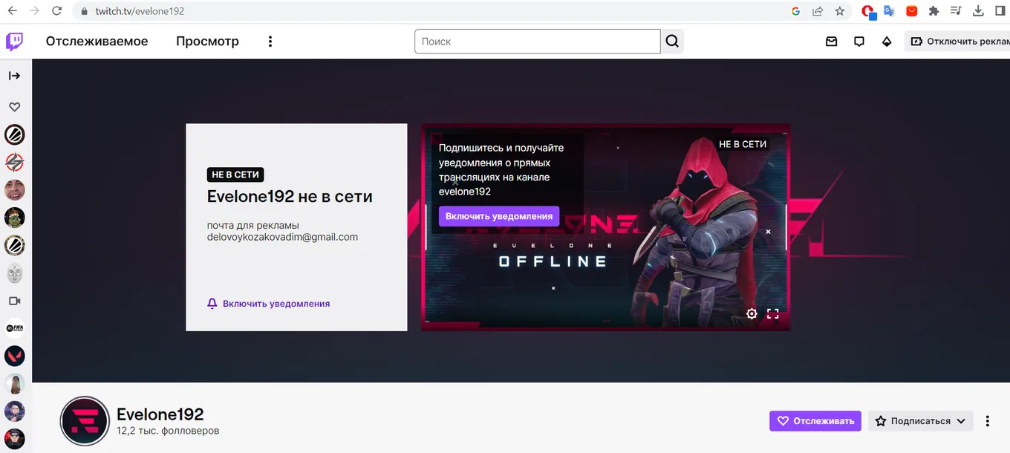Click the video camera icon in sidebar
The image size is (1010, 453).
(15, 301)
